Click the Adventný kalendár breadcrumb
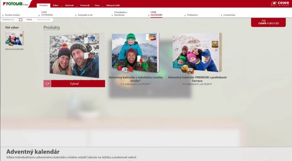292x161 pixels. pyautogui.click(x=43, y=20)
